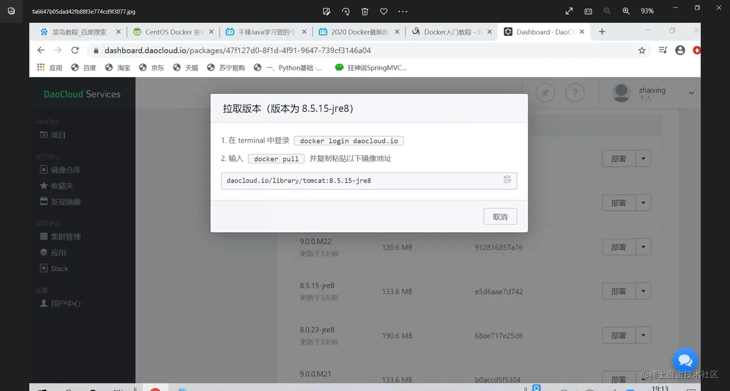Open 应用 in the DaoCloud sidebar

click(53, 253)
